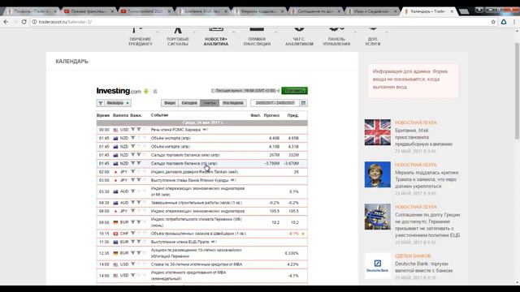Viewport: 520px width, 292px height.
Task: Click the funnel filter icon
Action: point(101,103)
